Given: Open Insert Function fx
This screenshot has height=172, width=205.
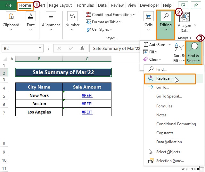Looking at the screenshot, I should point(82,48).
